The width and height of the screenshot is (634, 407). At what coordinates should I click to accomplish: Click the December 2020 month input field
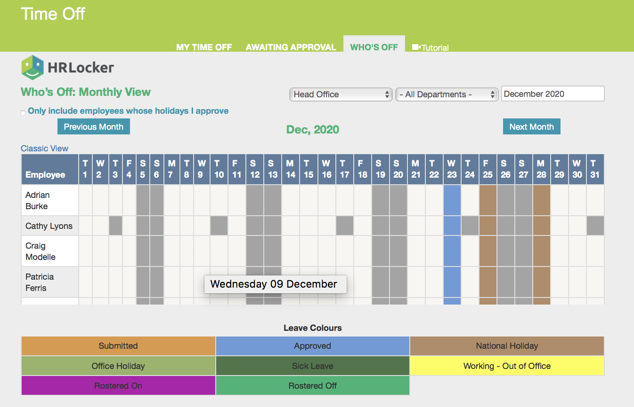click(552, 94)
